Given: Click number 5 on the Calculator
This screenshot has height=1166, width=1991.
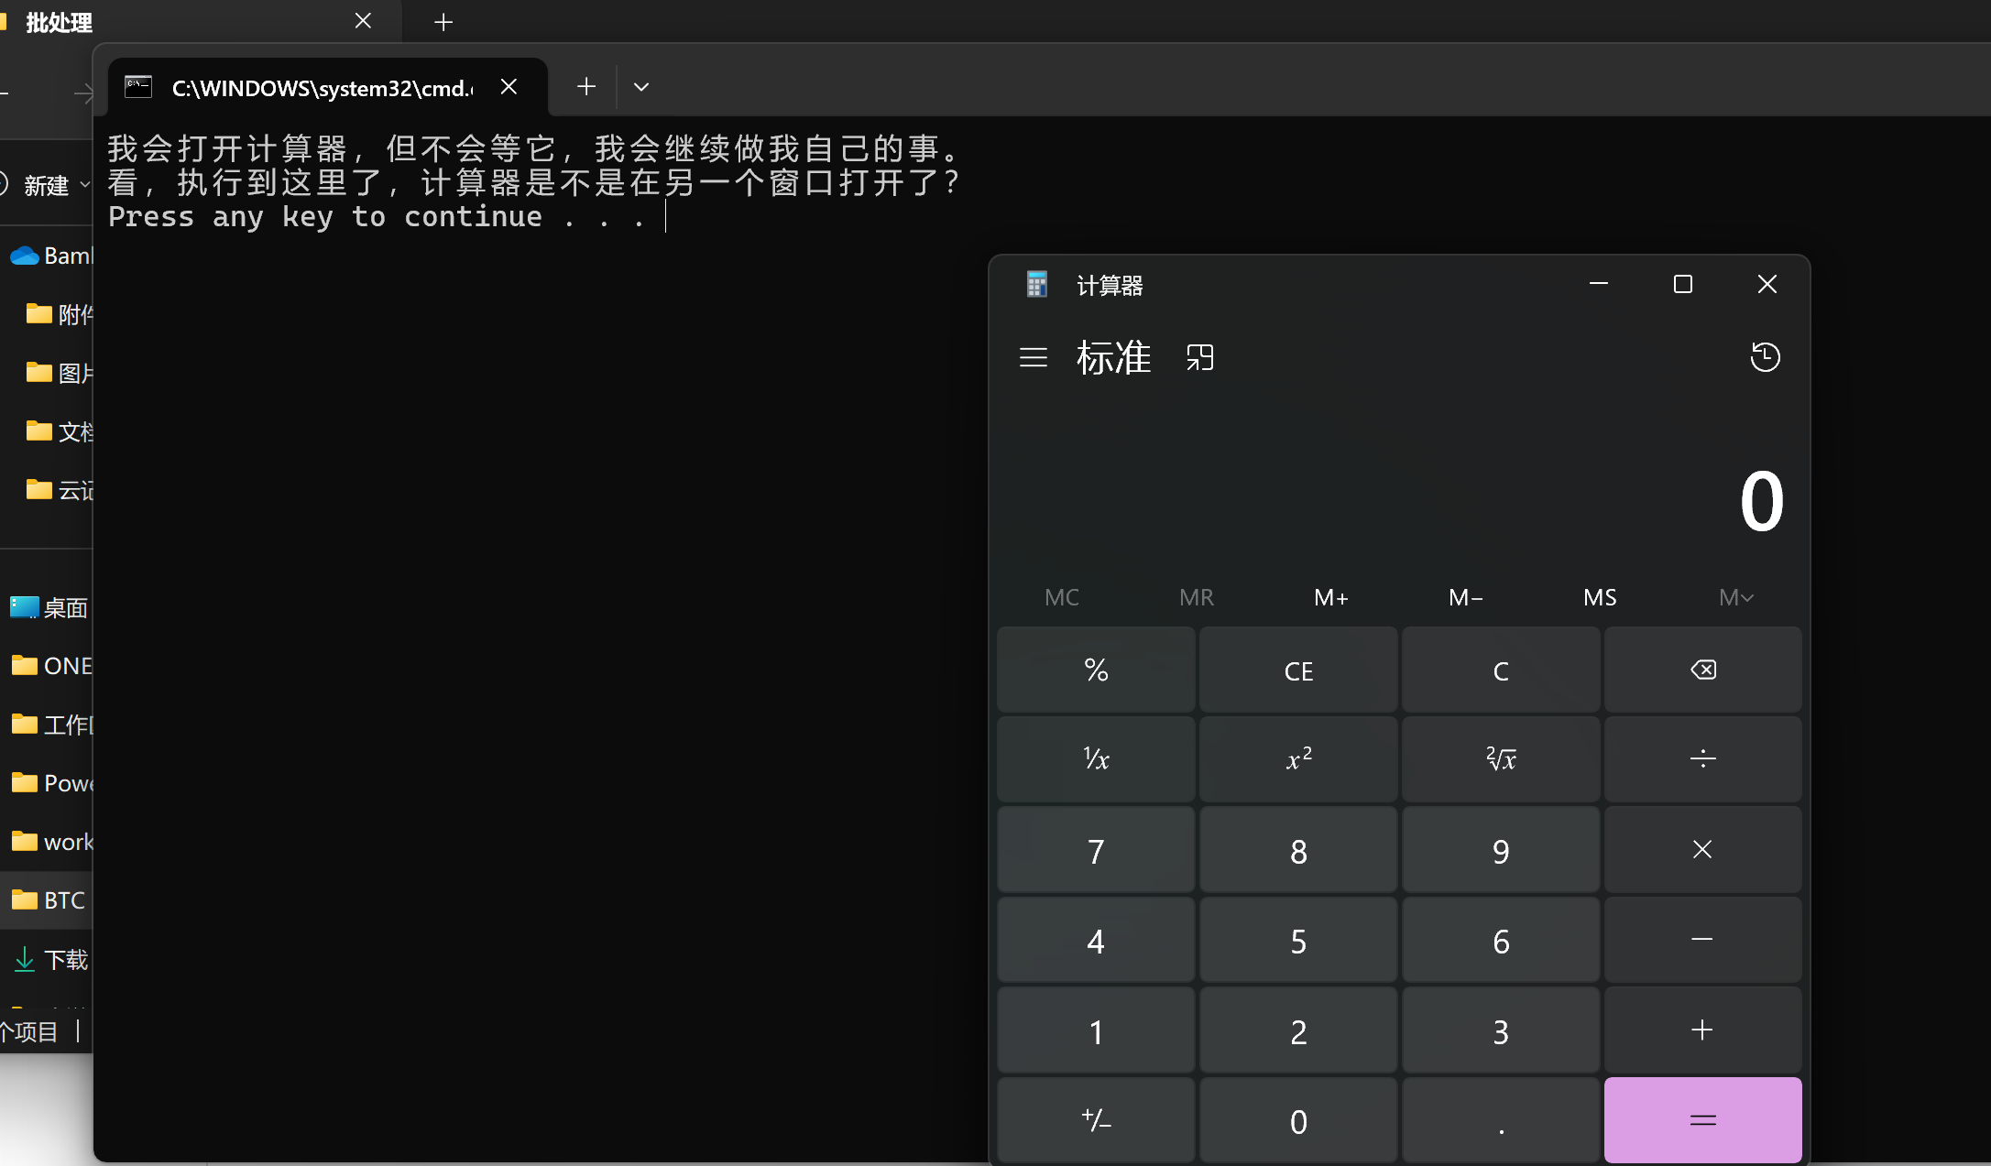Looking at the screenshot, I should pos(1298,940).
